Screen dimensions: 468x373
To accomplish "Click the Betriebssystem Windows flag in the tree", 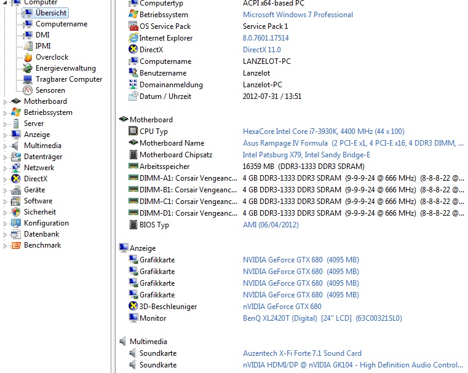I will point(15,112).
